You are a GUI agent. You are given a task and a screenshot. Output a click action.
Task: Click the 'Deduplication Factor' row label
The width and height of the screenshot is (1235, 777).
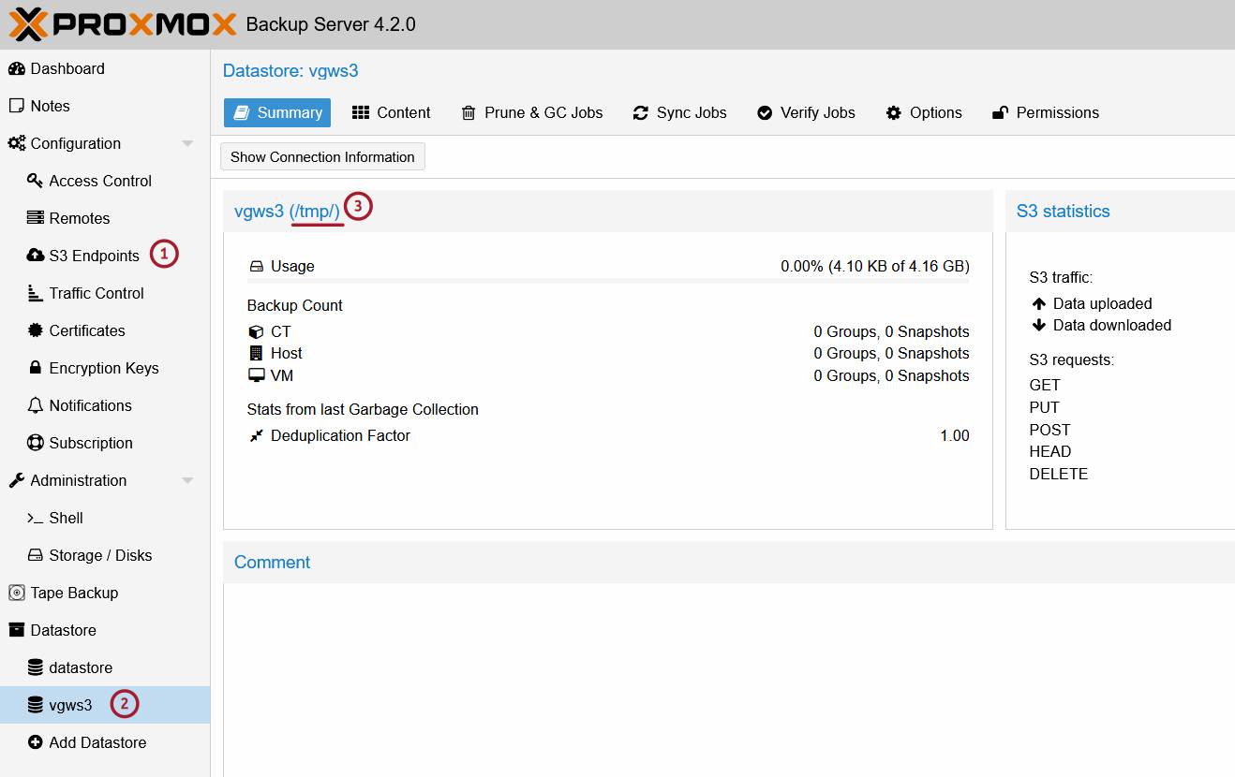[340, 435]
